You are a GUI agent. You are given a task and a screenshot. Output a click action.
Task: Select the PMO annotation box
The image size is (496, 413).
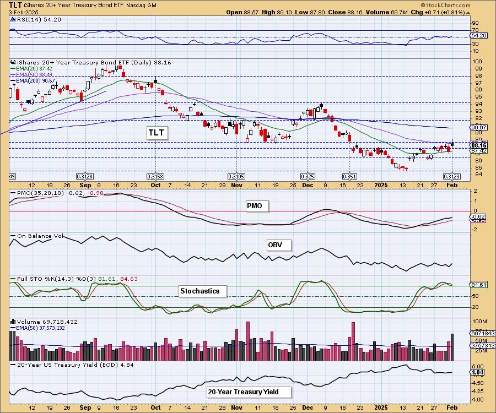pyautogui.click(x=257, y=206)
